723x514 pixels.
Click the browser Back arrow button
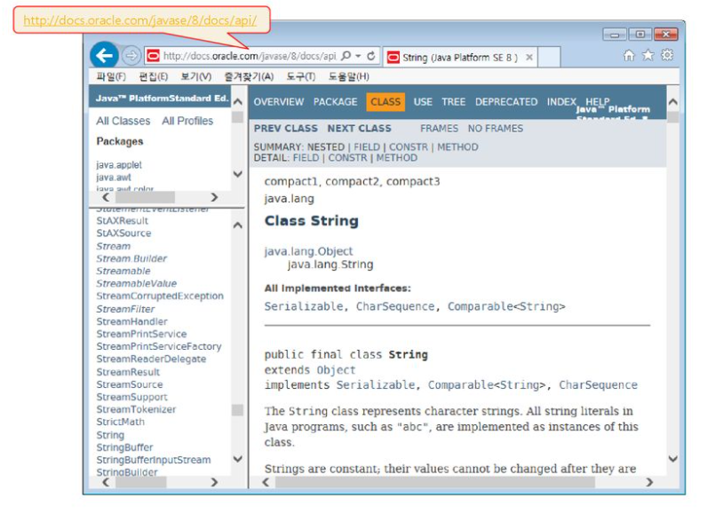click(x=105, y=56)
